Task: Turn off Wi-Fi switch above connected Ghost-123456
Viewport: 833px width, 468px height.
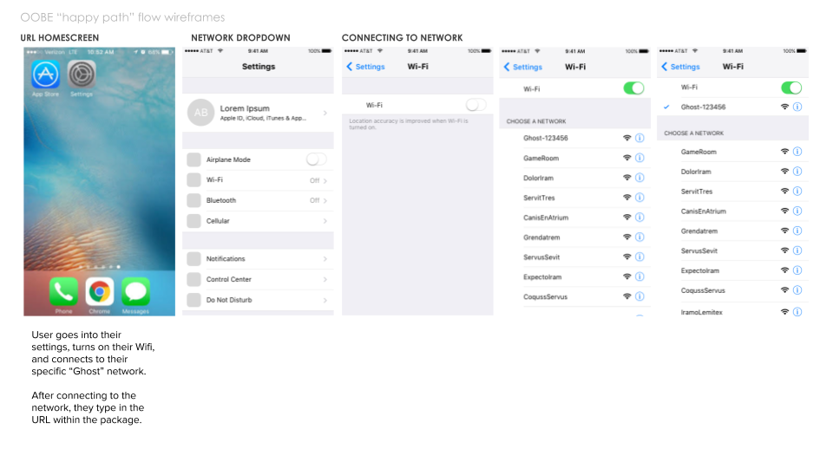Action: pos(791,88)
